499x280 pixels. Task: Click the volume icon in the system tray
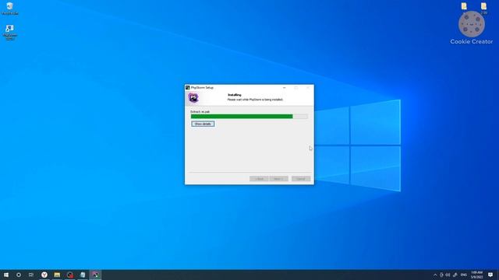point(448,275)
